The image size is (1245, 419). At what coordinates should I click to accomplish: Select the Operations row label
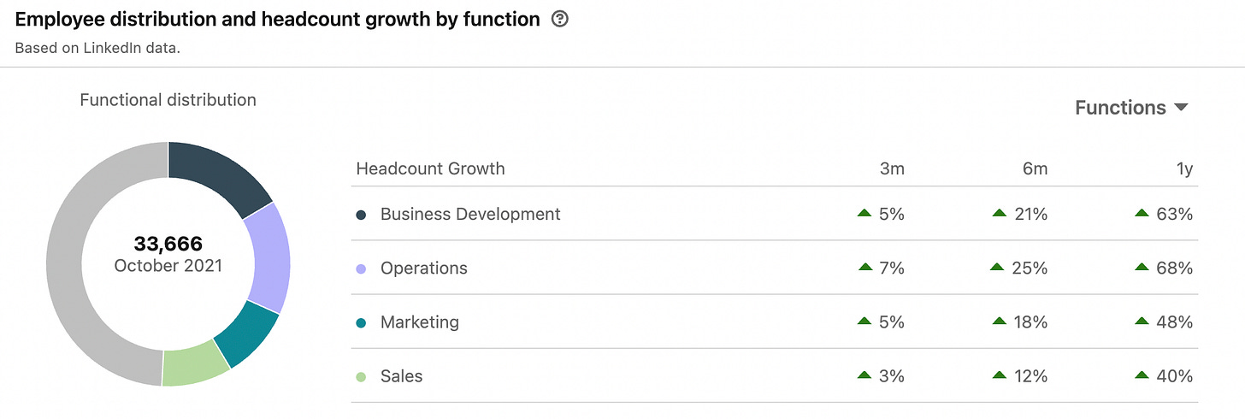click(x=424, y=269)
